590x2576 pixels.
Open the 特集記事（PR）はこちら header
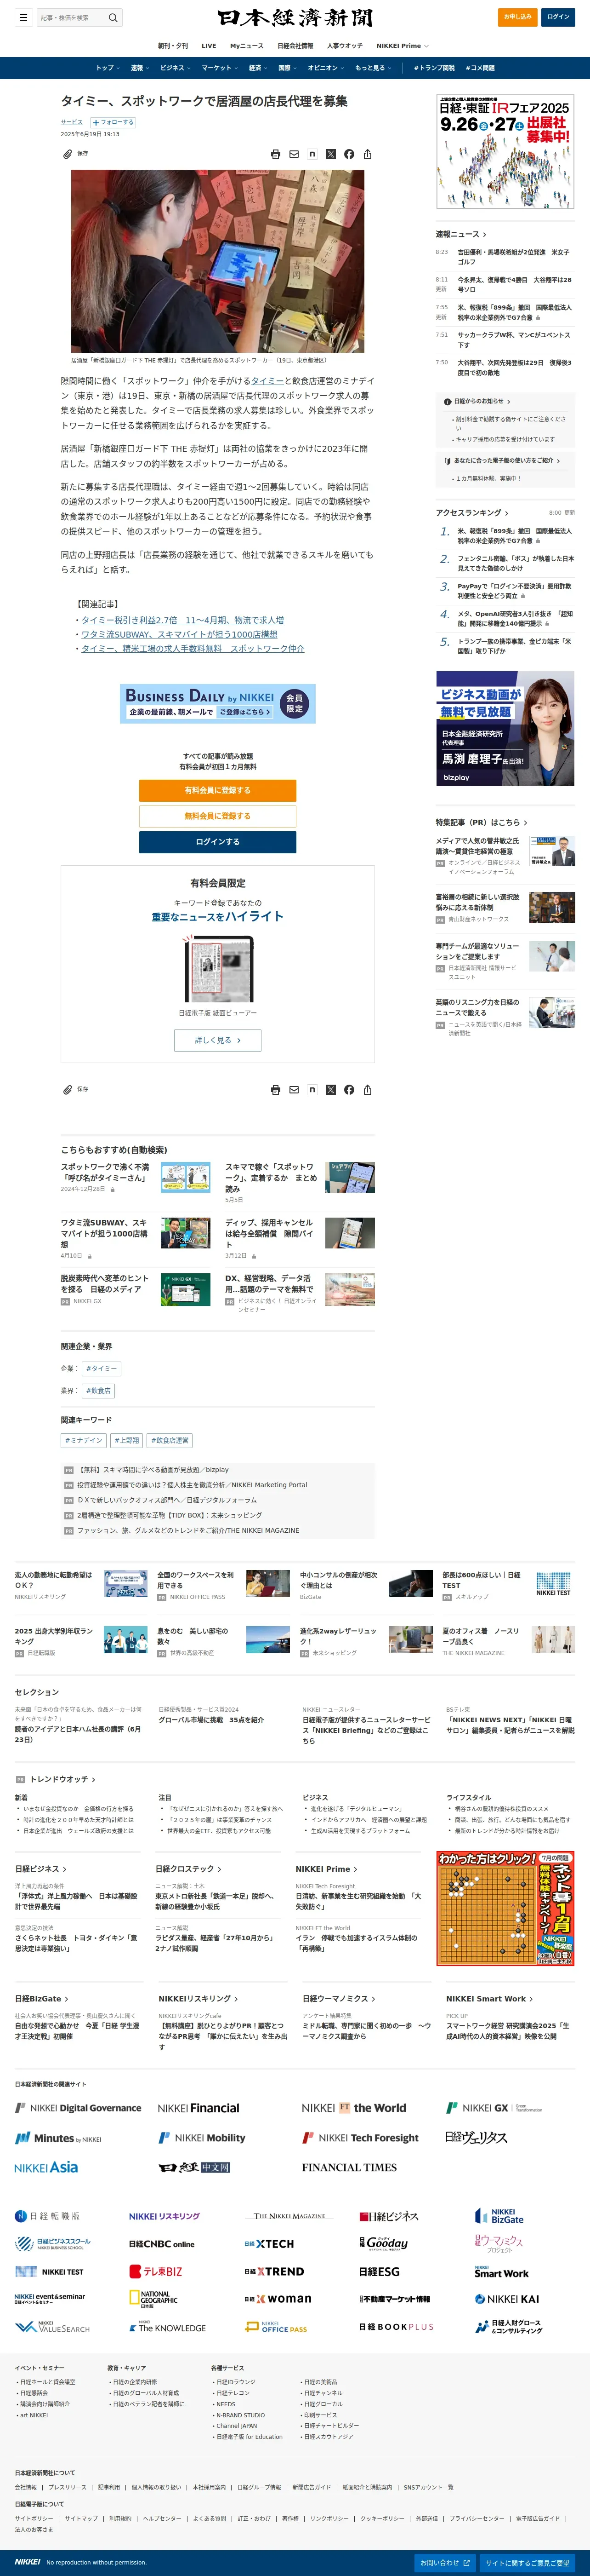tap(481, 822)
